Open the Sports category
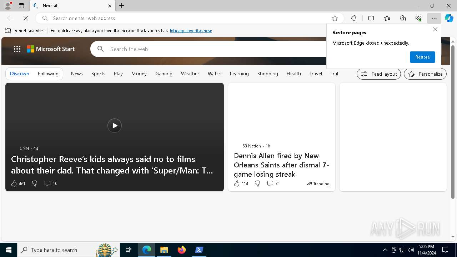The image size is (457, 257). (x=98, y=74)
